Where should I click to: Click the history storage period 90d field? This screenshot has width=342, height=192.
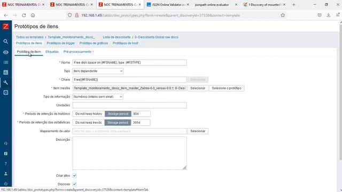(141, 114)
